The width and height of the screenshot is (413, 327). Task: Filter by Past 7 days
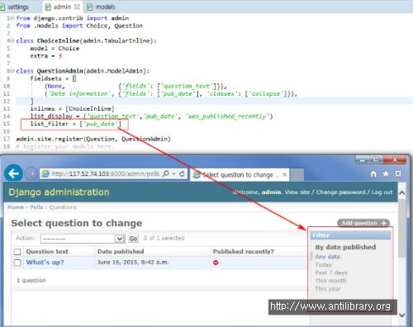point(331,272)
